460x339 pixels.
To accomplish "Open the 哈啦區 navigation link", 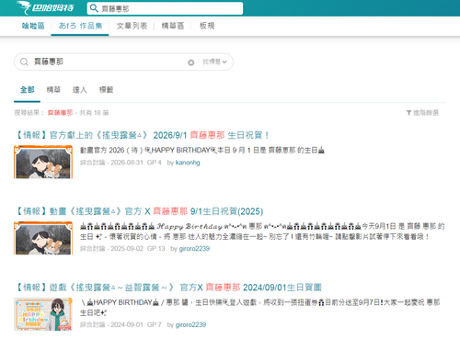I will [x=33, y=26].
